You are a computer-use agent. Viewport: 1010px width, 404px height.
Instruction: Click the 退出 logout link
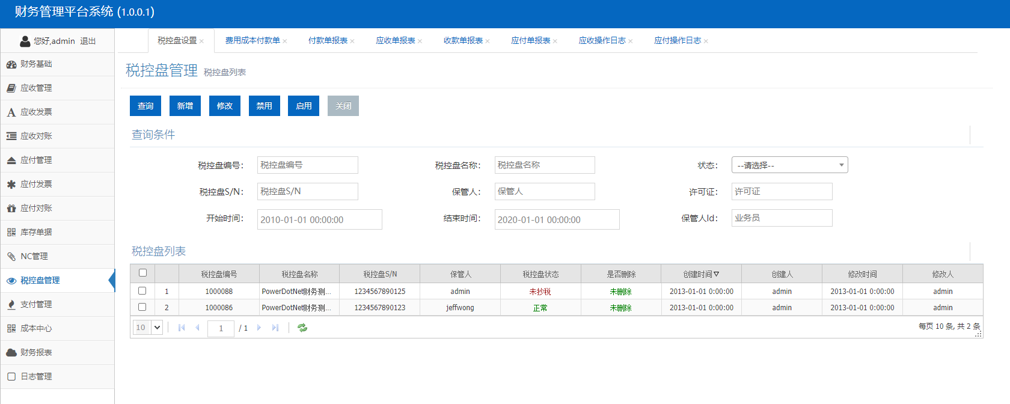[88, 41]
